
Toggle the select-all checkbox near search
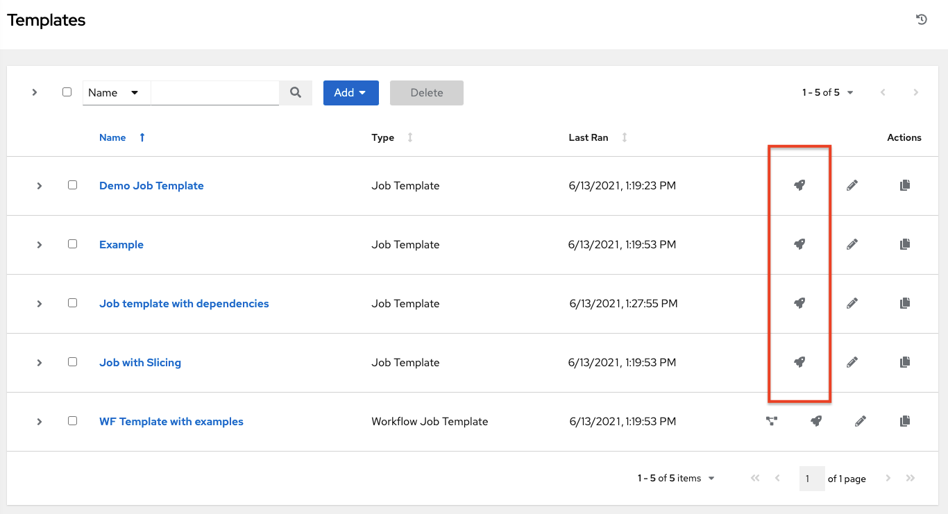[x=67, y=92]
